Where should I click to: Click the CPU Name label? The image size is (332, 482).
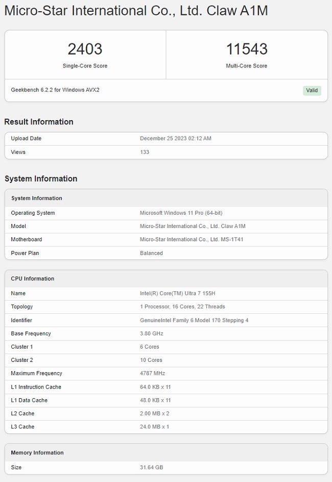point(18,293)
